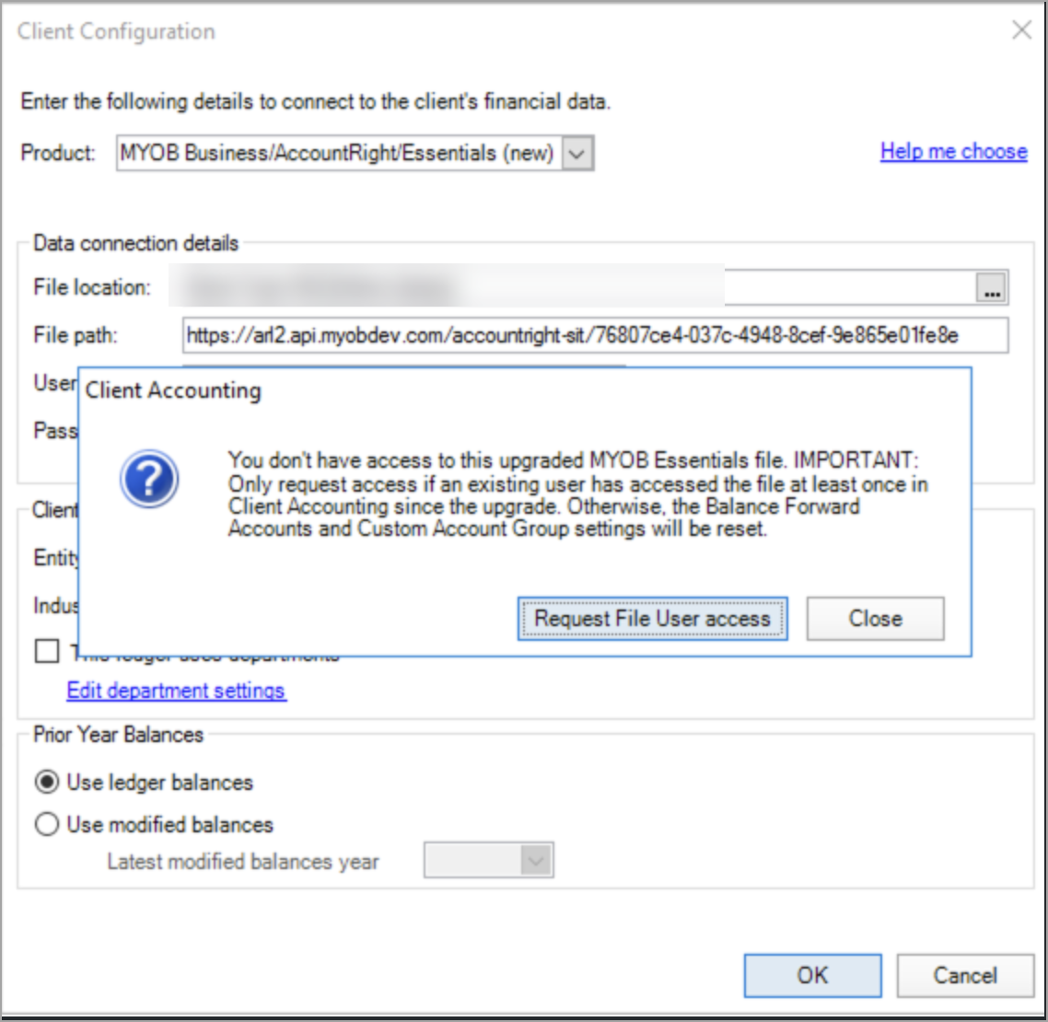
Task: Click the Help me choose link
Action: [953, 152]
